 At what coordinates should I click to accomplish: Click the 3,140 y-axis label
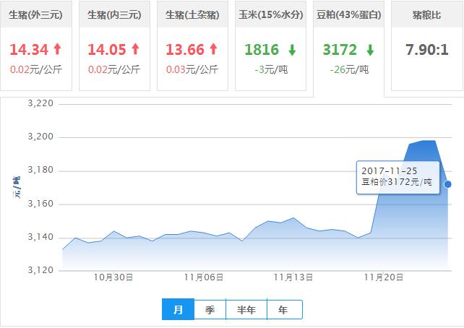[40, 237]
